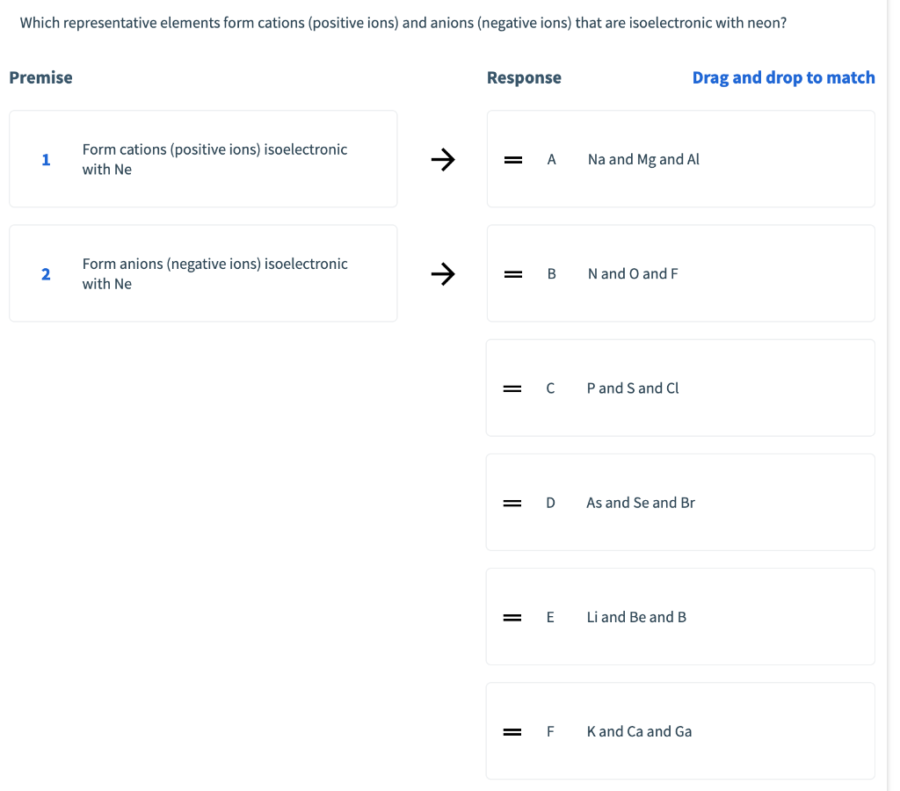The image size is (900, 791).
Task: Choose the "P and S and Cl" option
Action: click(x=633, y=388)
